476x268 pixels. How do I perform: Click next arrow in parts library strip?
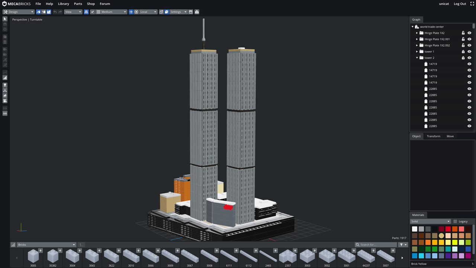(402, 258)
